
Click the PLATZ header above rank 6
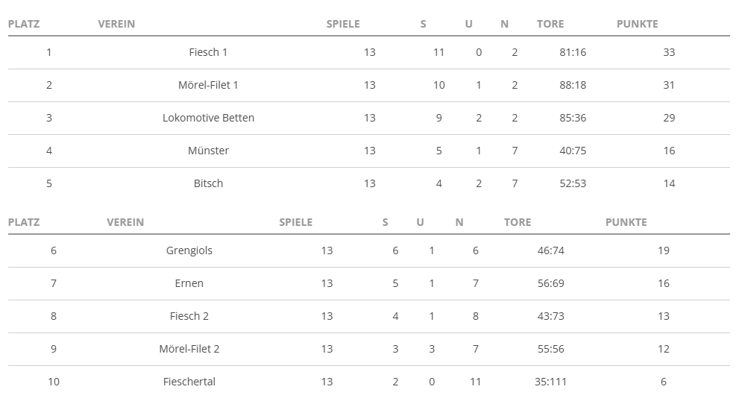click(x=24, y=222)
